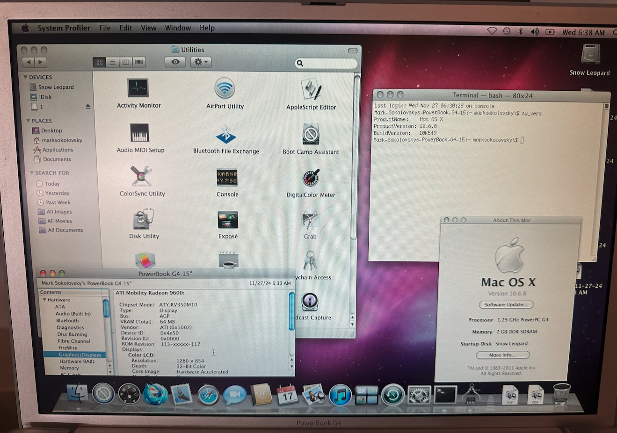The width and height of the screenshot is (617, 433).
Task: Launch iTunes from the Dock
Action: pos(340,395)
